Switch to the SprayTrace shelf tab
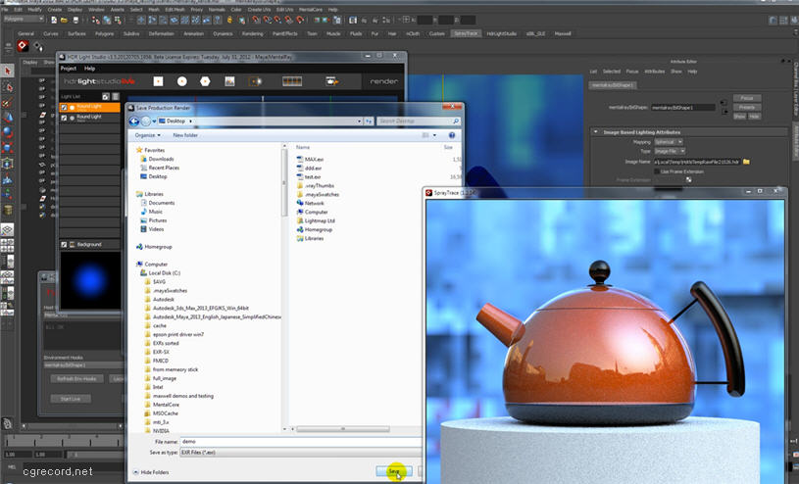This screenshot has height=484, width=799. click(468, 33)
